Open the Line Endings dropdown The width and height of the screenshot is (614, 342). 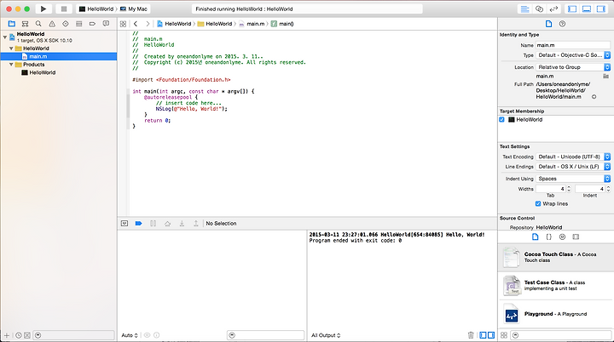click(x=573, y=167)
